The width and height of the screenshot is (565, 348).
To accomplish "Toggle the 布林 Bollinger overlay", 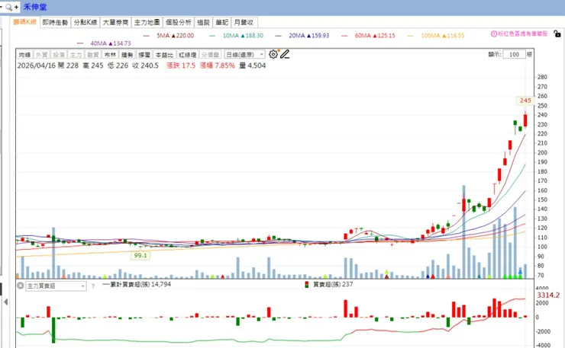I will point(110,55).
